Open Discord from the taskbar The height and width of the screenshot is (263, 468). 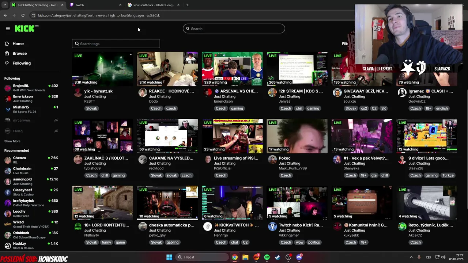click(x=299, y=257)
